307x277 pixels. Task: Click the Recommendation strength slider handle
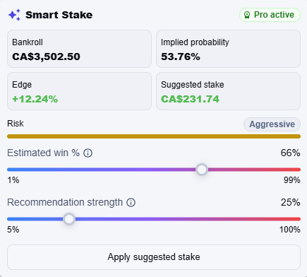tap(69, 219)
